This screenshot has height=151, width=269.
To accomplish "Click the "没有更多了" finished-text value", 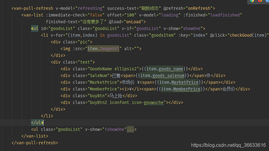I will (93, 22).
